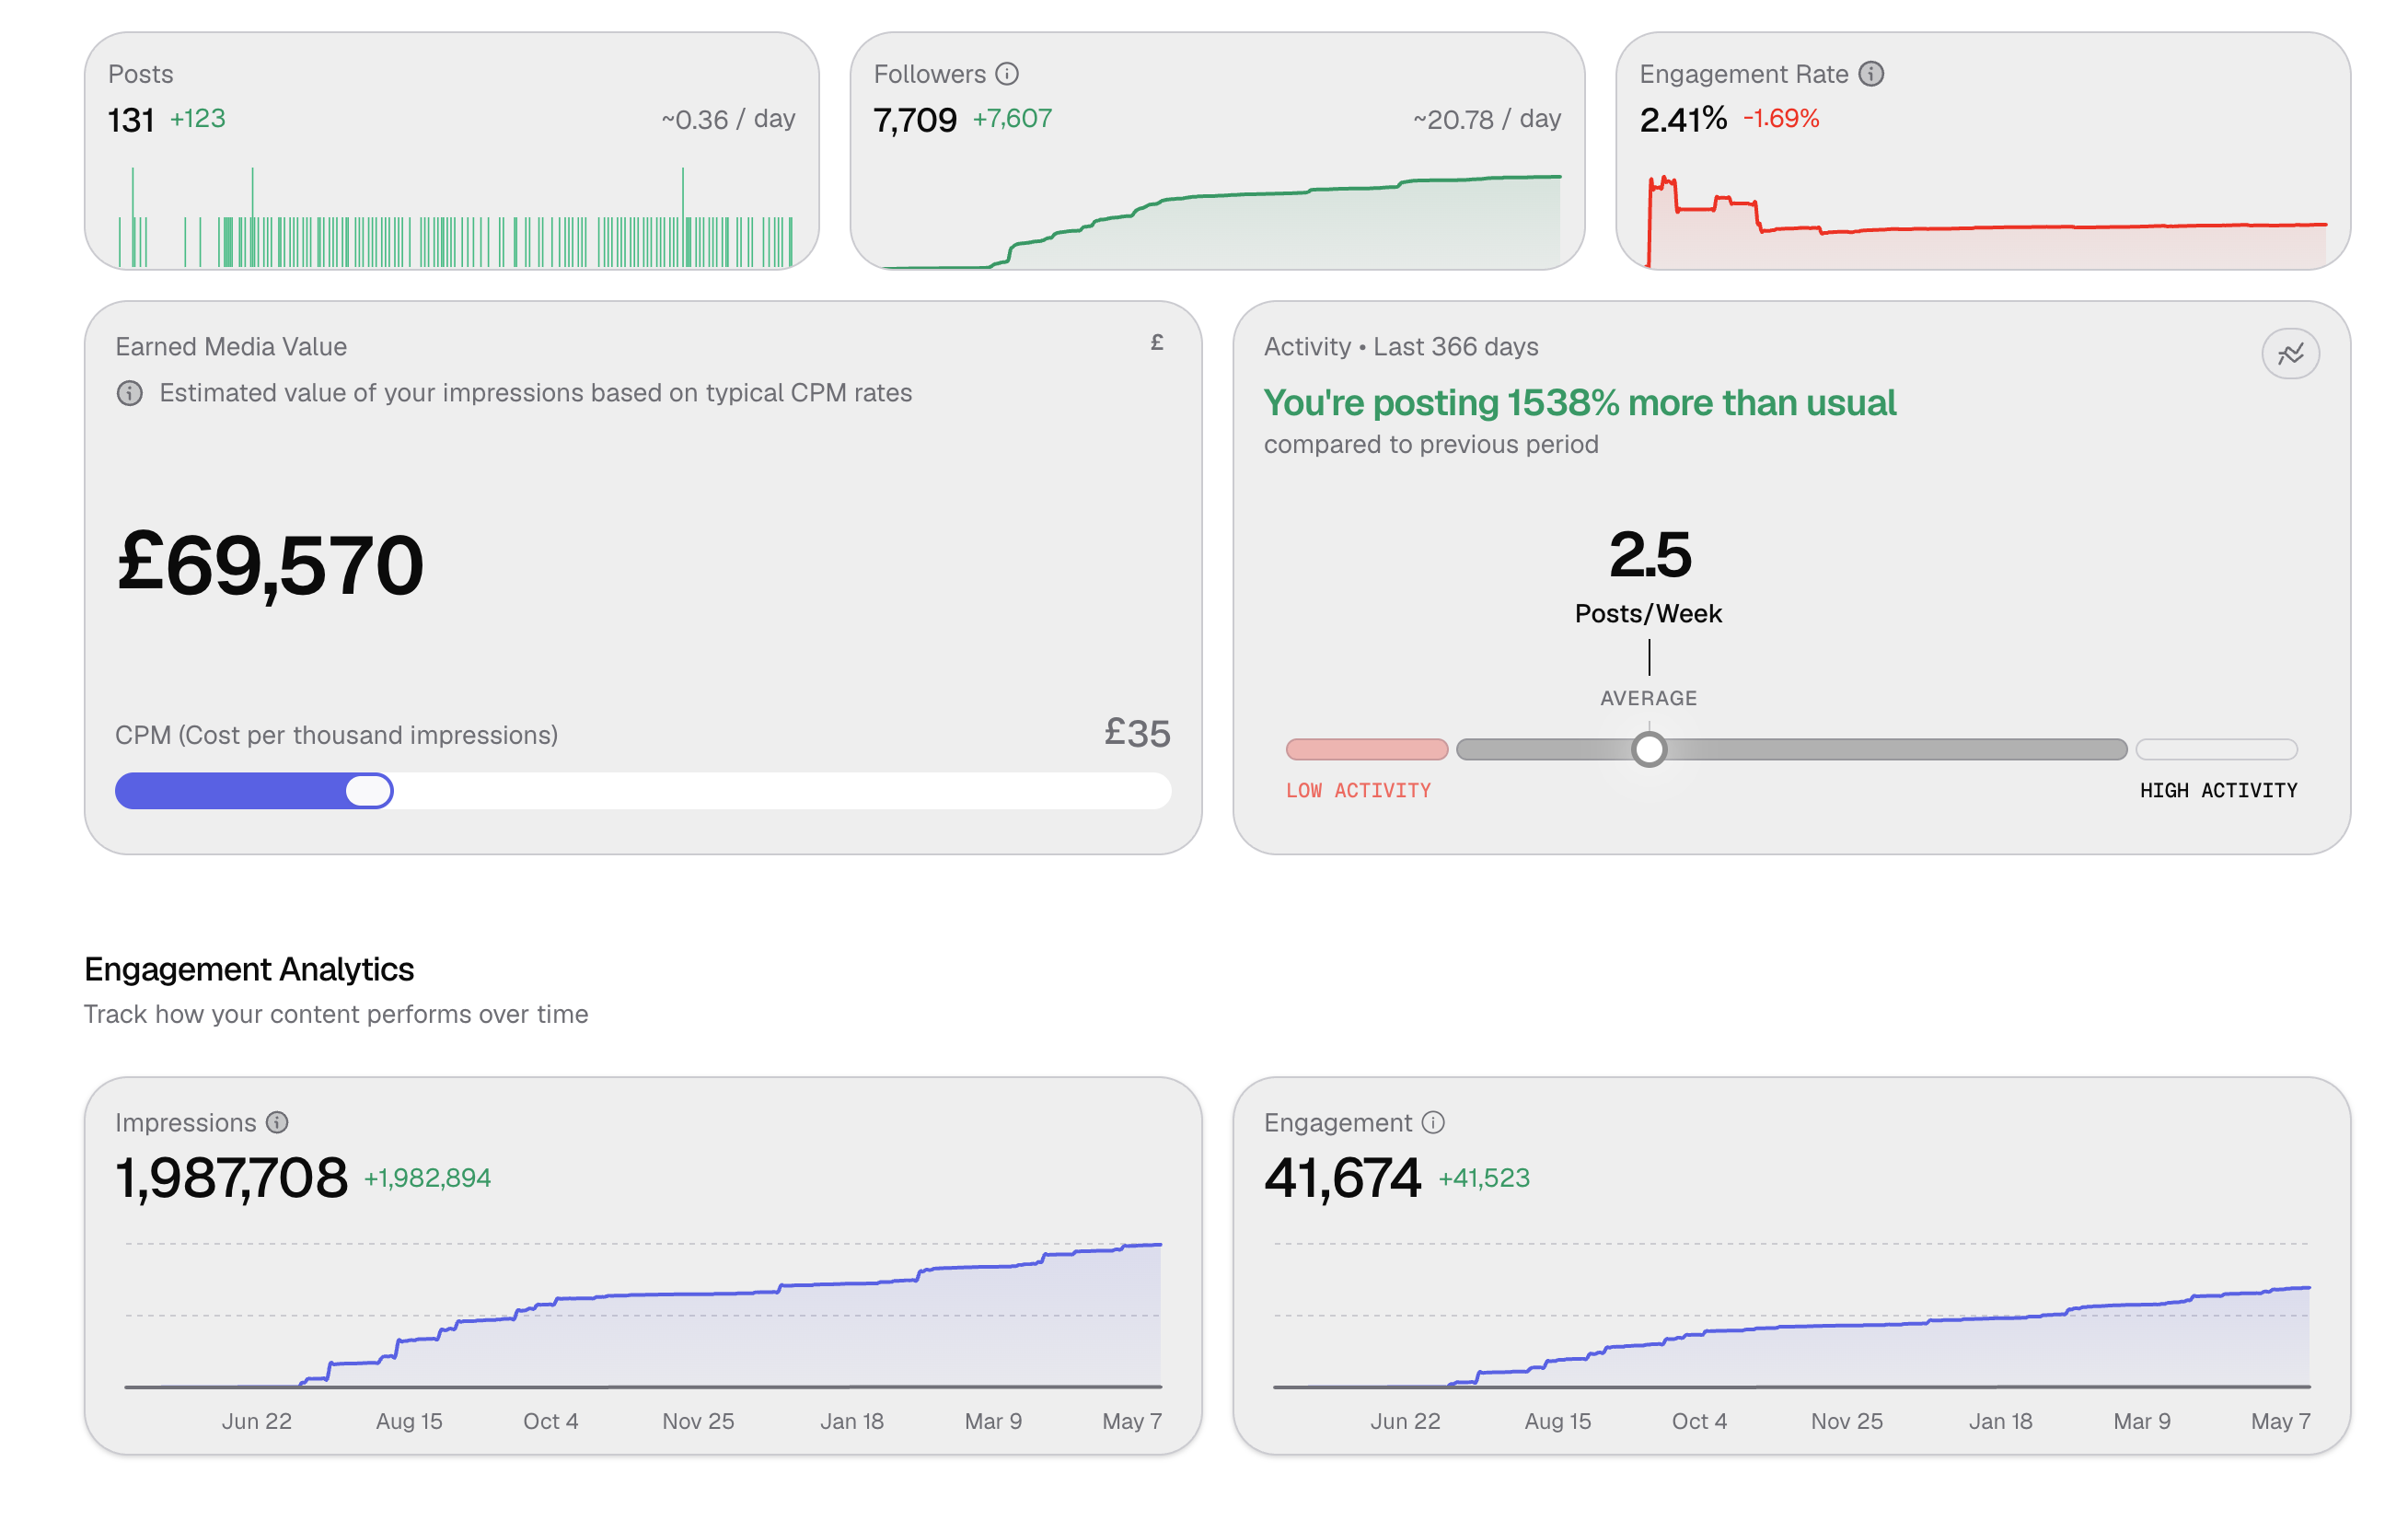Click the £69,570 earned media value
This screenshot has height=1532, width=2408.
tap(270, 566)
